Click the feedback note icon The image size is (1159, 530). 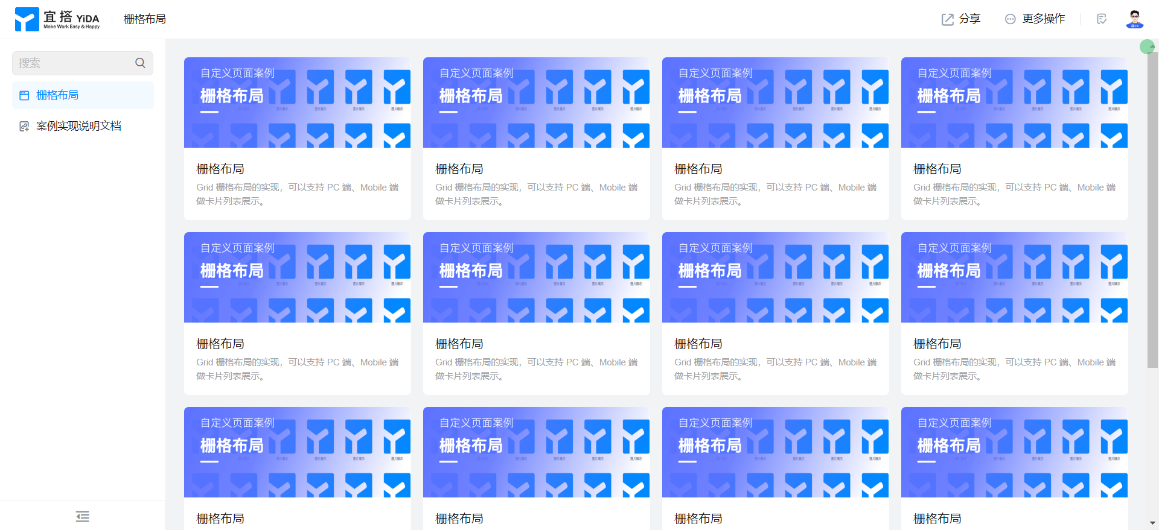click(1102, 19)
